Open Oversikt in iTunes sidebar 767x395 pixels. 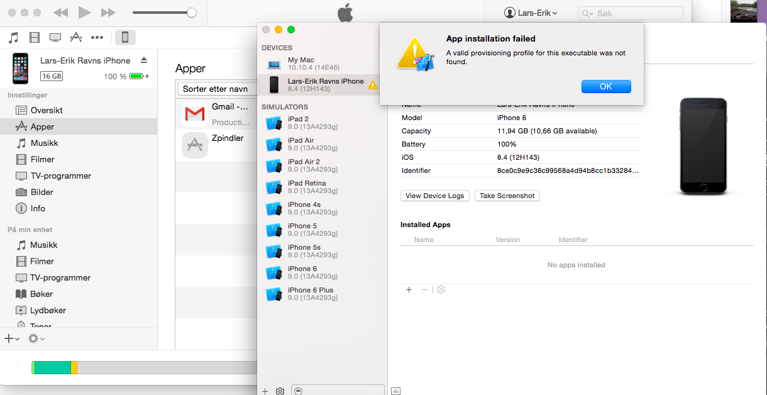(79, 110)
